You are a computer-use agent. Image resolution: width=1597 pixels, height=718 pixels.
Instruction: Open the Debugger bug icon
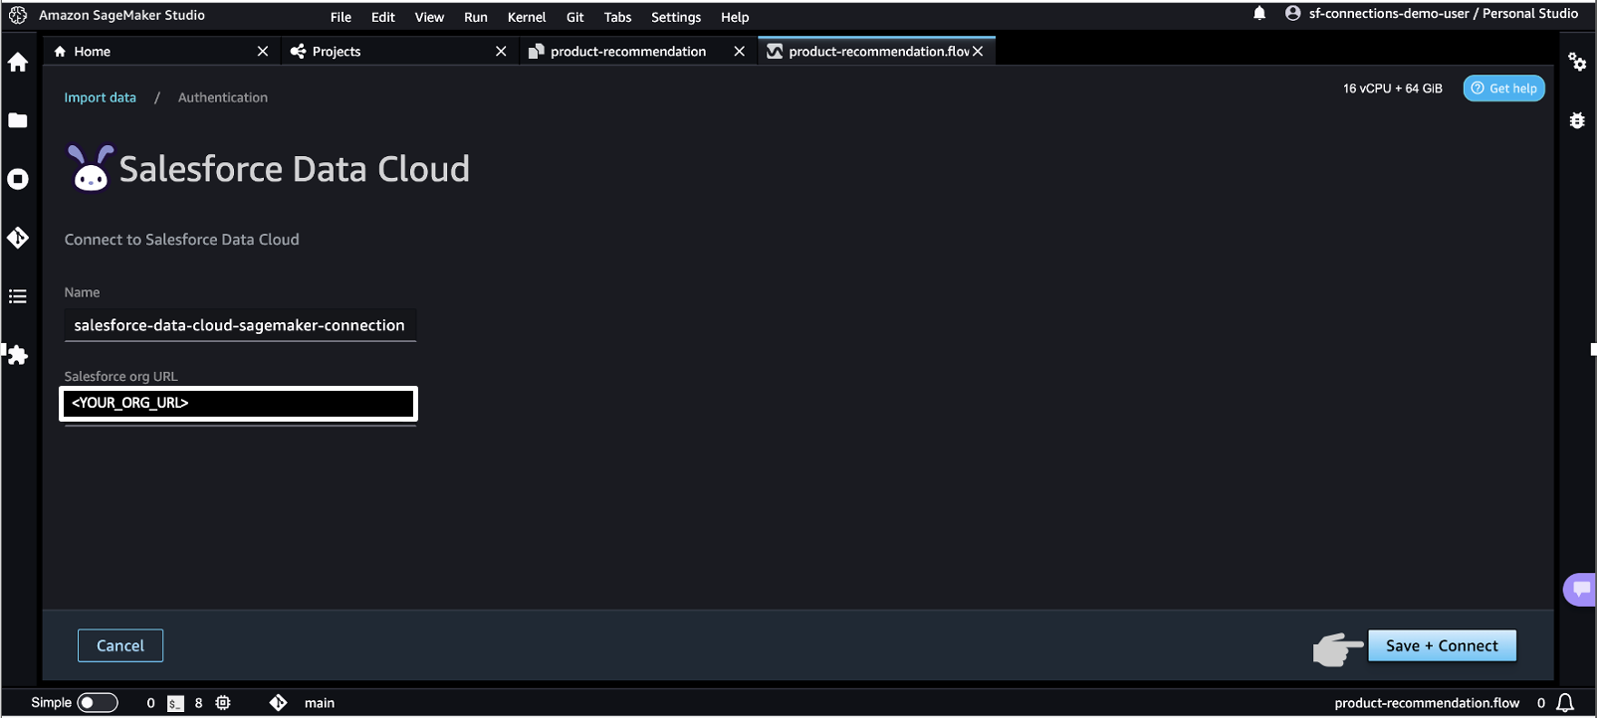(1577, 120)
